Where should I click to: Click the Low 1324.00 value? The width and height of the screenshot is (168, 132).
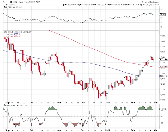97,5
